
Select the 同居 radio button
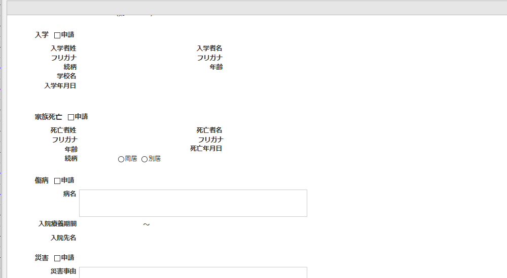click(x=121, y=159)
